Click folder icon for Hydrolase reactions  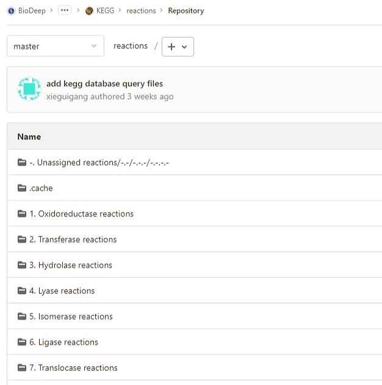point(22,265)
